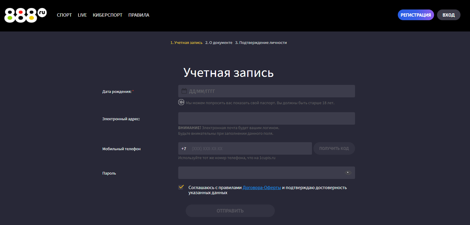Image resolution: width=470 pixels, height=225 pixels.
Task: Click the Электронный адрес input field
Action: (266, 118)
